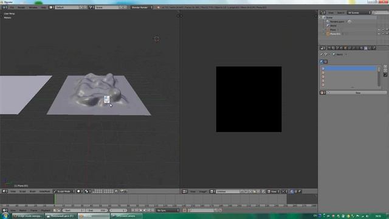Click the End frame field

pos(97,210)
